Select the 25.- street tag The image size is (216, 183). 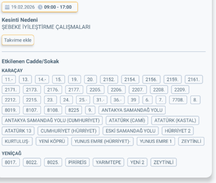coord(83,100)
